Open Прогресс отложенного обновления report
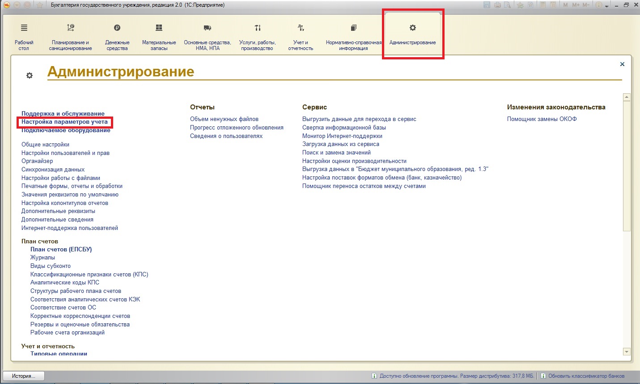Screen dimensions: 640x384 pos(237,127)
